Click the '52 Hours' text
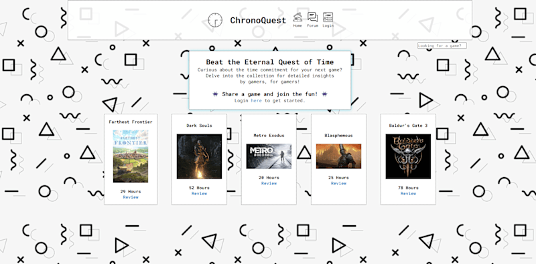 tap(199, 188)
